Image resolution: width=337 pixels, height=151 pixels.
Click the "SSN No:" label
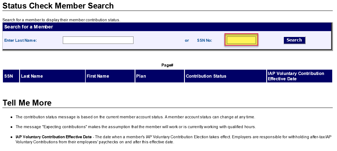[x=204, y=40]
